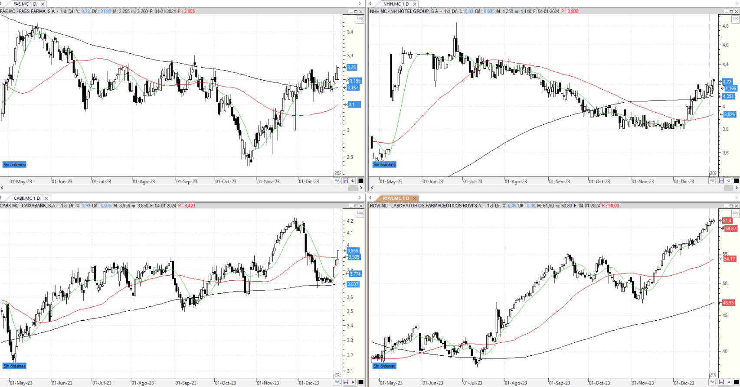Open indicators icon in NHH.MC chart

pyautogui.click(x=713, y=181)
